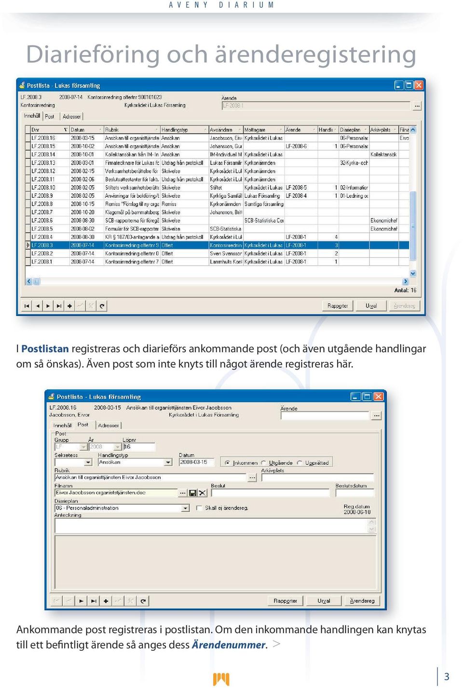The image size is (463, 688).
Task: Click refresh arrow icon in Post form window
Action: (143, 601)
